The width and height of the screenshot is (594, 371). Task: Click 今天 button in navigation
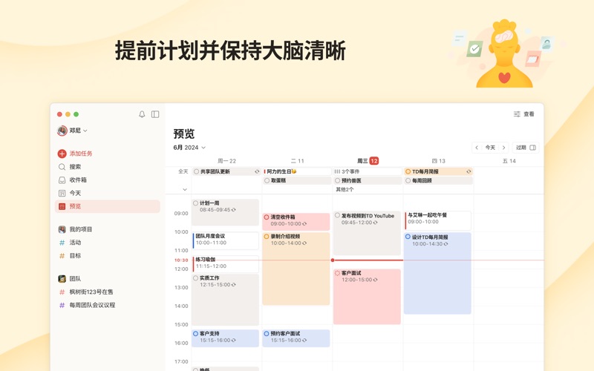click(490, 148)
